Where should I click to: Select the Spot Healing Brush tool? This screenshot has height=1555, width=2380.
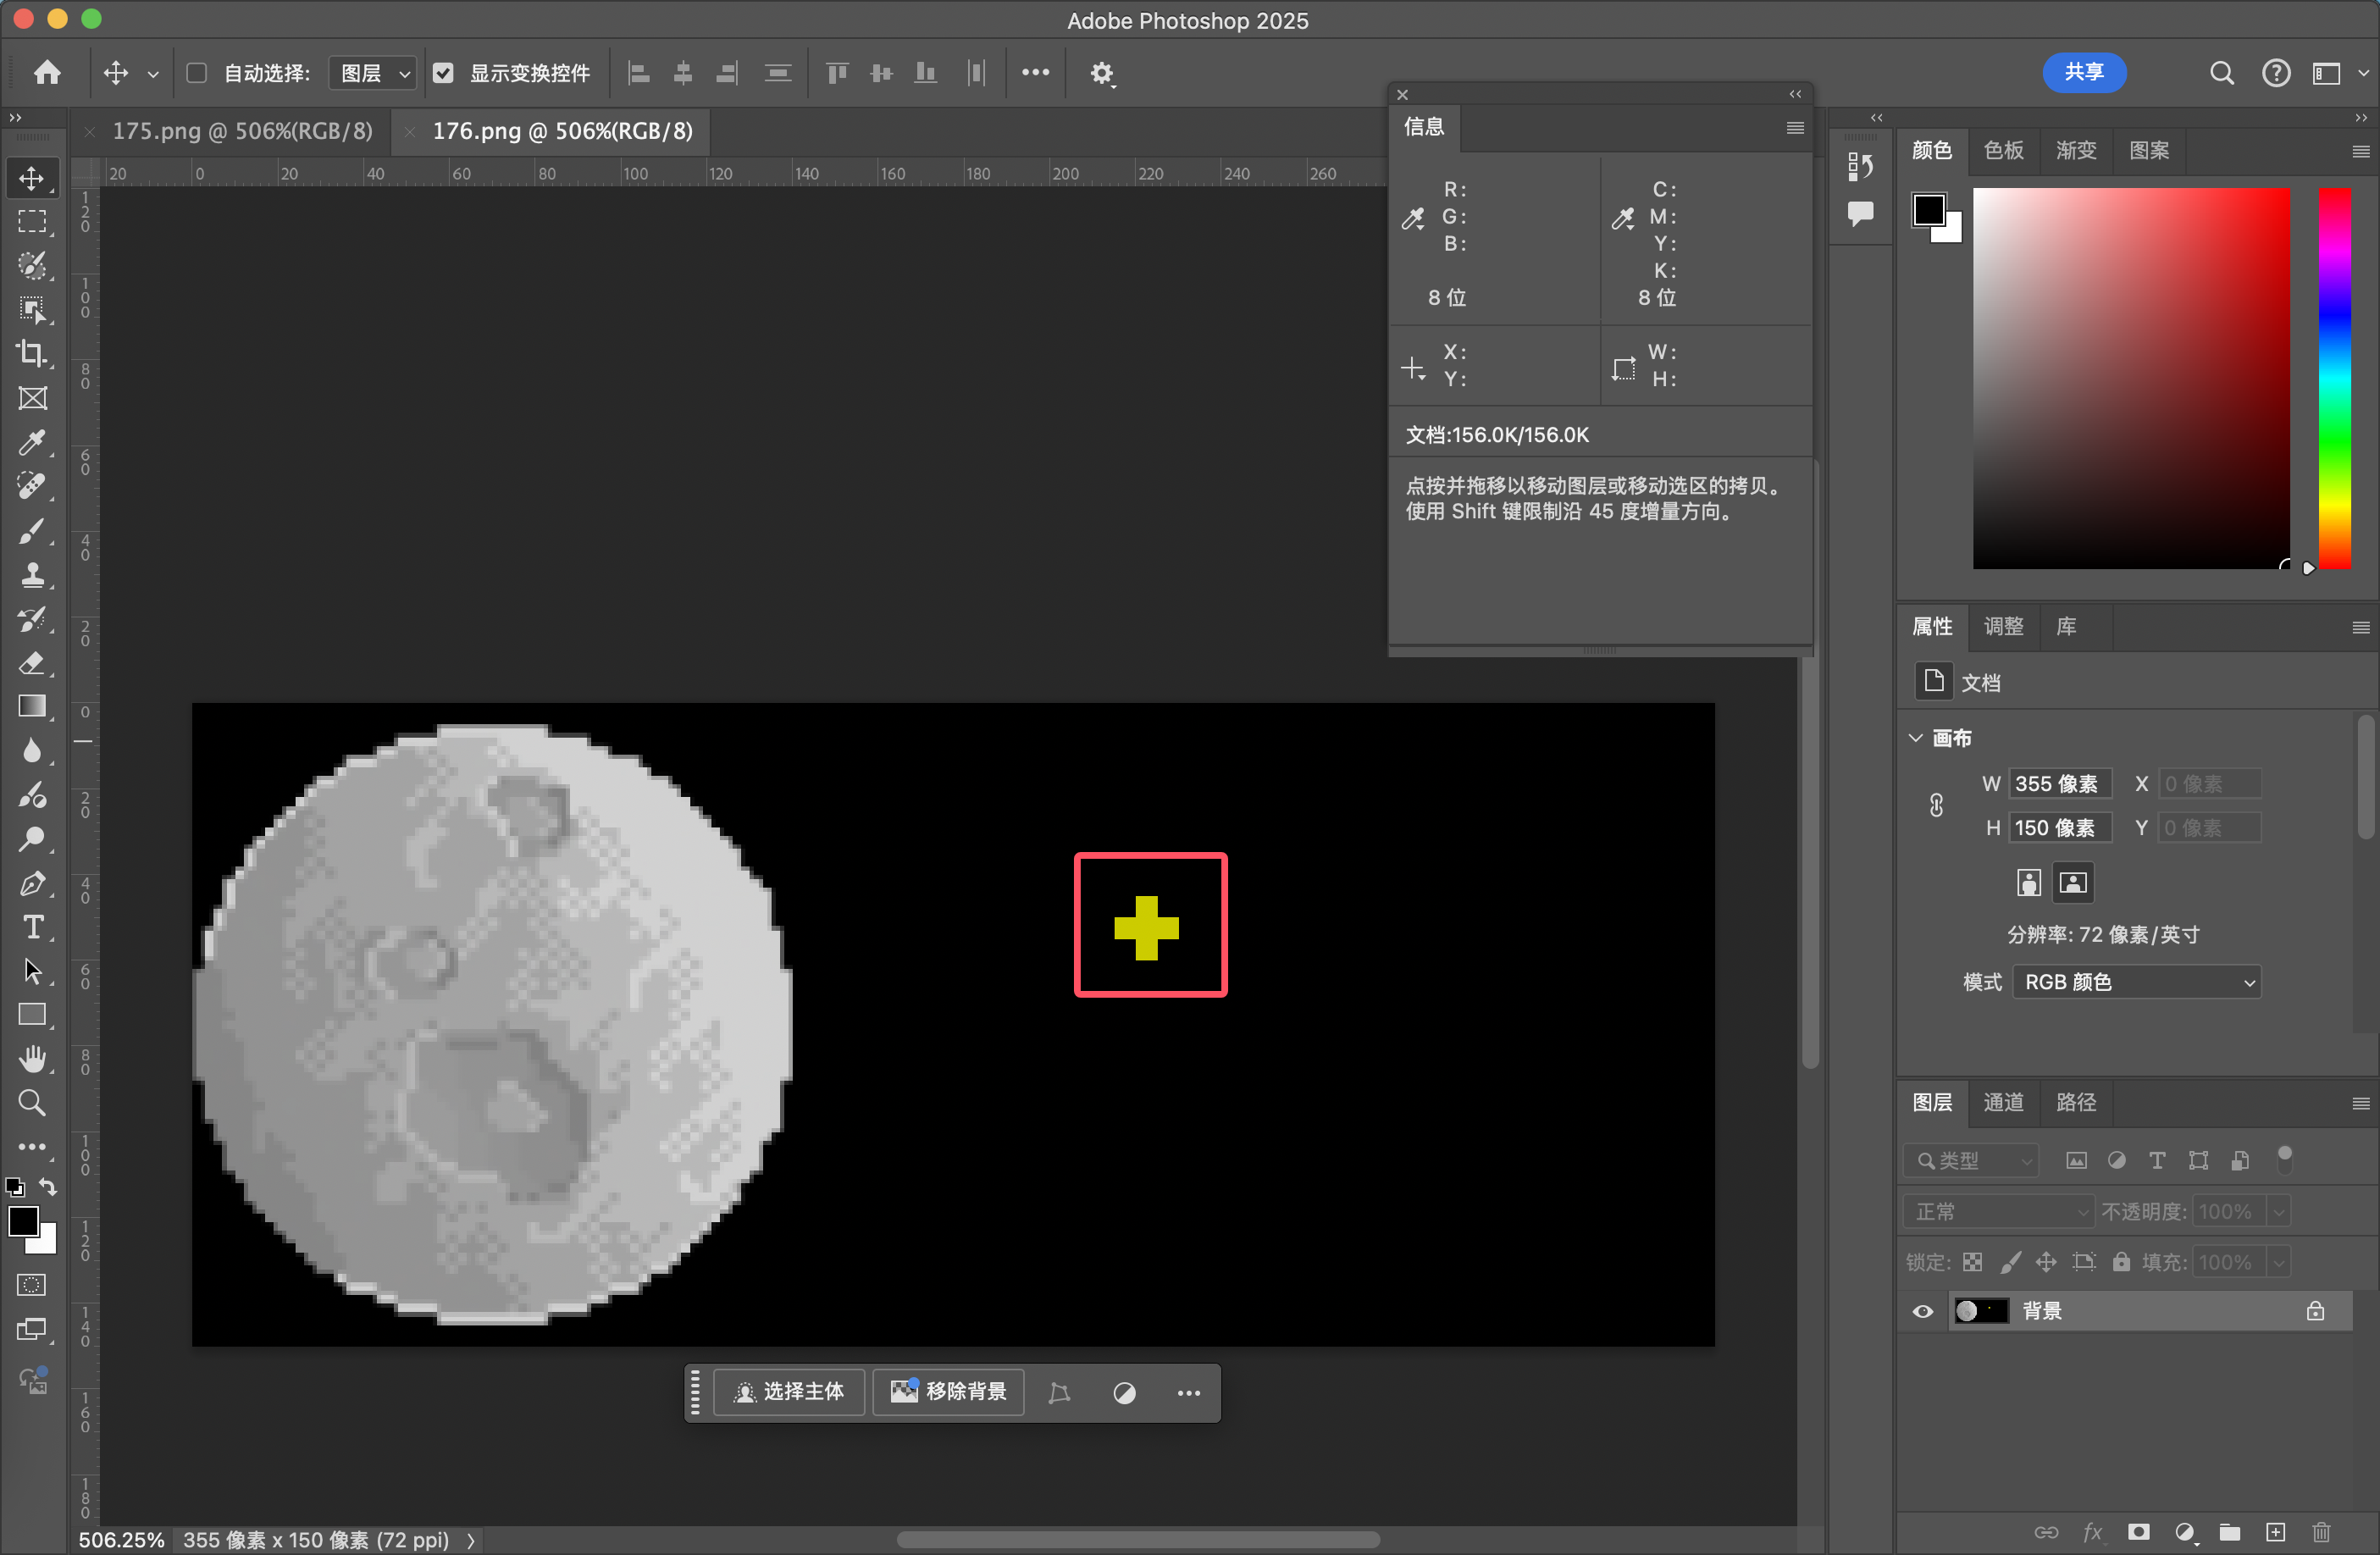click(x=32, y=486)
